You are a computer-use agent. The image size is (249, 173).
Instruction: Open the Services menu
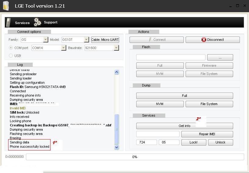click(x=22, y=23)
